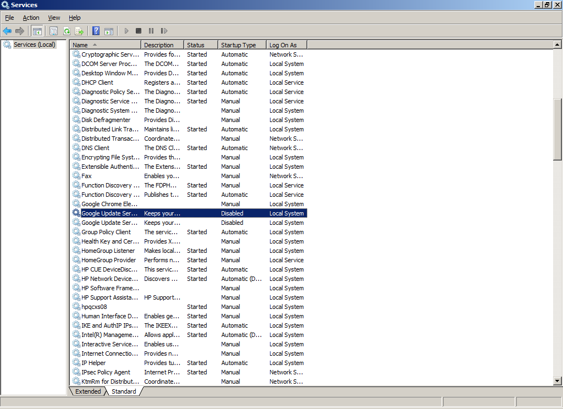Click the scrollbar down arrow in services list
This screenshot has height=409, width=563.
pos(558,381)
